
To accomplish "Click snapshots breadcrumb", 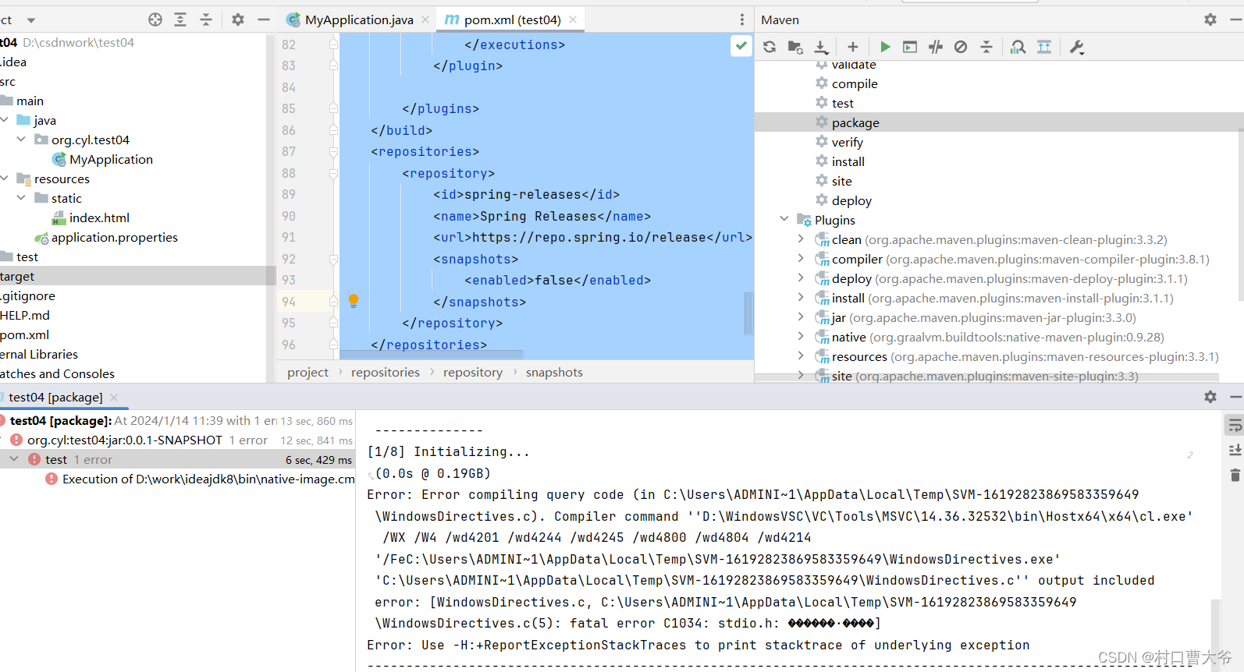I will tap(554, 372).
